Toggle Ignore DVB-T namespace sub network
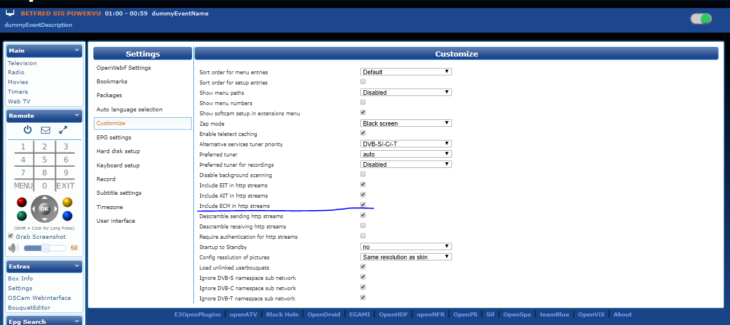The height and width of the screenshot is (325, 730). coord(363,298)
